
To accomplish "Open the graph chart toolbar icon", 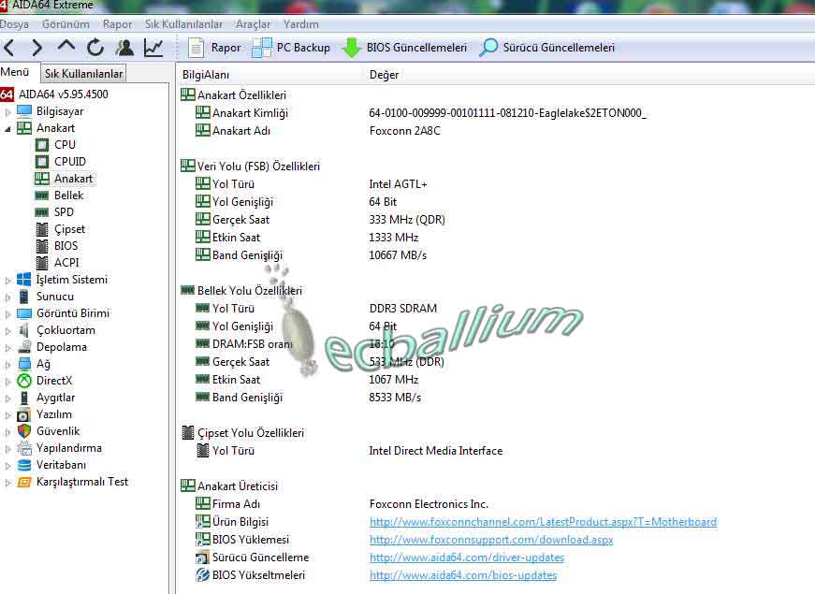I will click(x=153, y=48).
